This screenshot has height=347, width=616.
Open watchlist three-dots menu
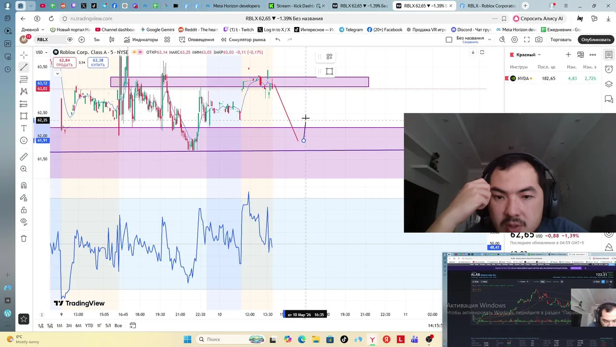593,55
